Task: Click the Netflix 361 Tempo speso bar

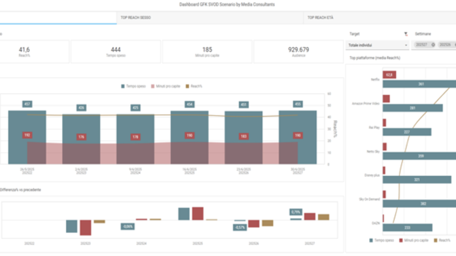Action: 419,84
